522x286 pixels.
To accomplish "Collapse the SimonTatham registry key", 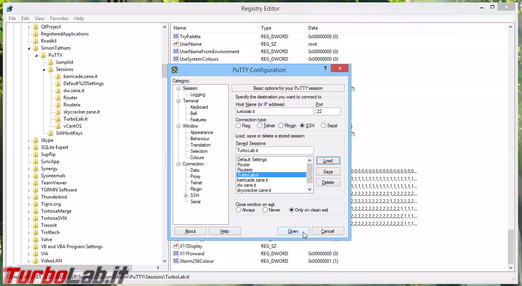I will click(x=28, y=48).
